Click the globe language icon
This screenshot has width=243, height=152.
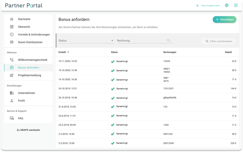(227, 5)
